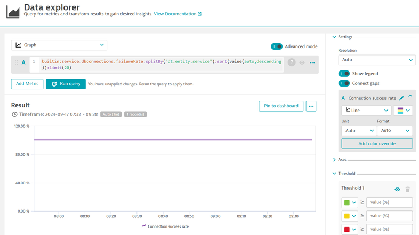Open the Resolution Auto dropdown
Viewport: 419px width, 235px height.
point(376,60)
